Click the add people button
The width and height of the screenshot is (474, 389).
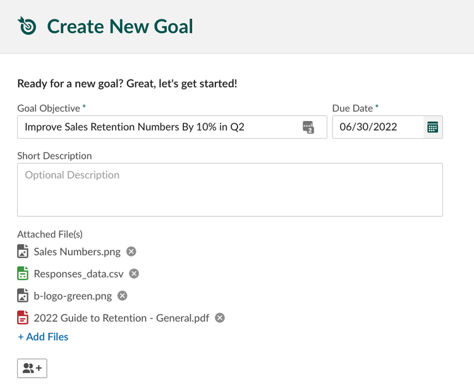(x=32, y=368)
